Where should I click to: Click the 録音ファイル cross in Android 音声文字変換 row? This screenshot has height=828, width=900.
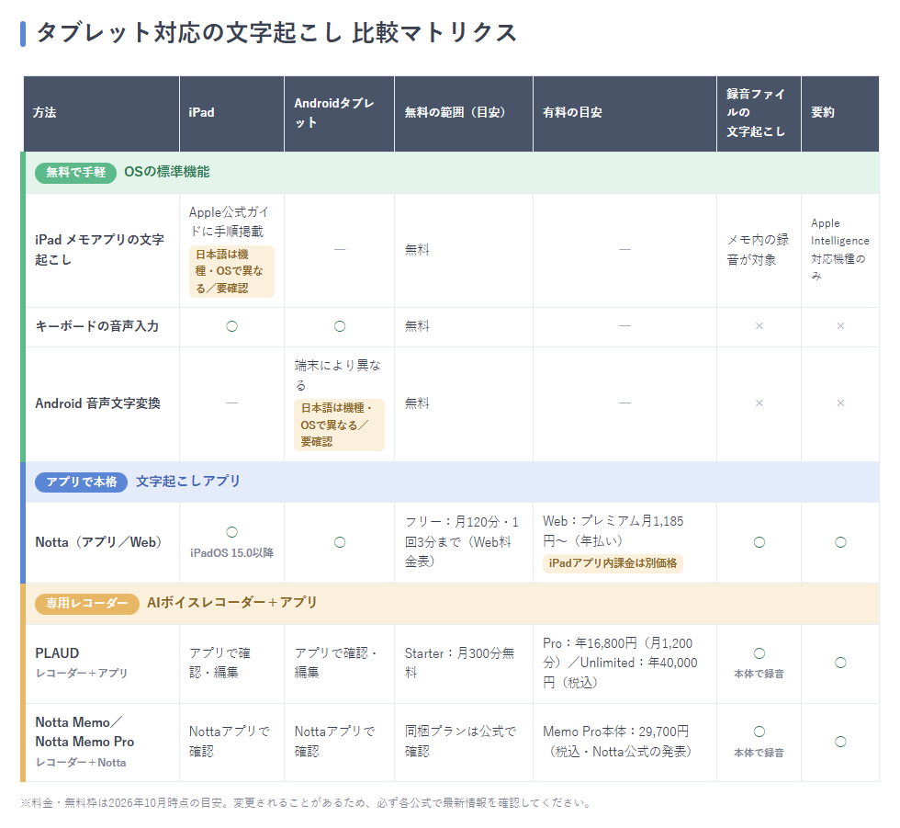click(759, 403)
